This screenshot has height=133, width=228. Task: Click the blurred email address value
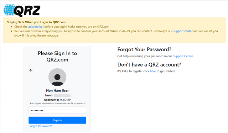(x=63, y=95)
